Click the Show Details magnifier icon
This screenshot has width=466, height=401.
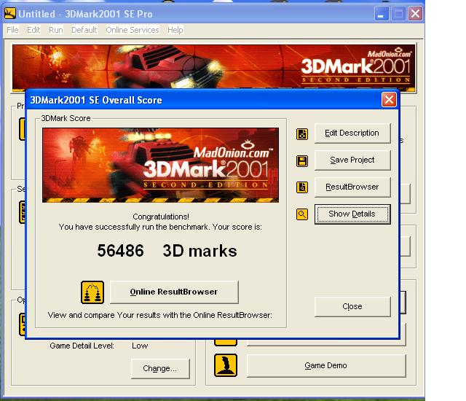pyautogui.click(x=302, y=214)
